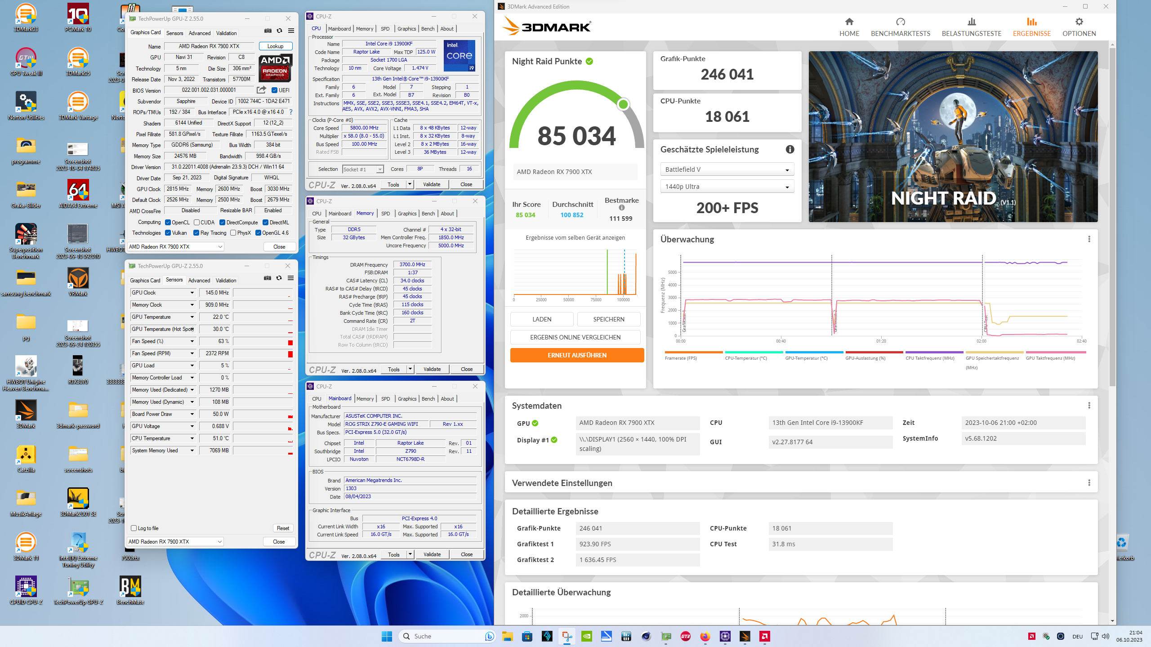Image resolution: width=1151 pixels, height=647 pixels.
Task: Open GPU selector in upper GPU-Z window
Action: pos(176,247)
